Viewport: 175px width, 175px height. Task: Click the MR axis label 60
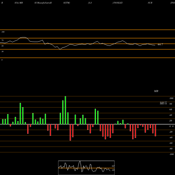(171, 110)
